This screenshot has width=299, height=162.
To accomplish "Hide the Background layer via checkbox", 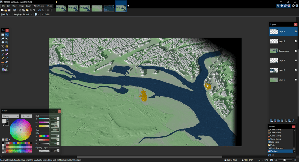I will [296, 51].
